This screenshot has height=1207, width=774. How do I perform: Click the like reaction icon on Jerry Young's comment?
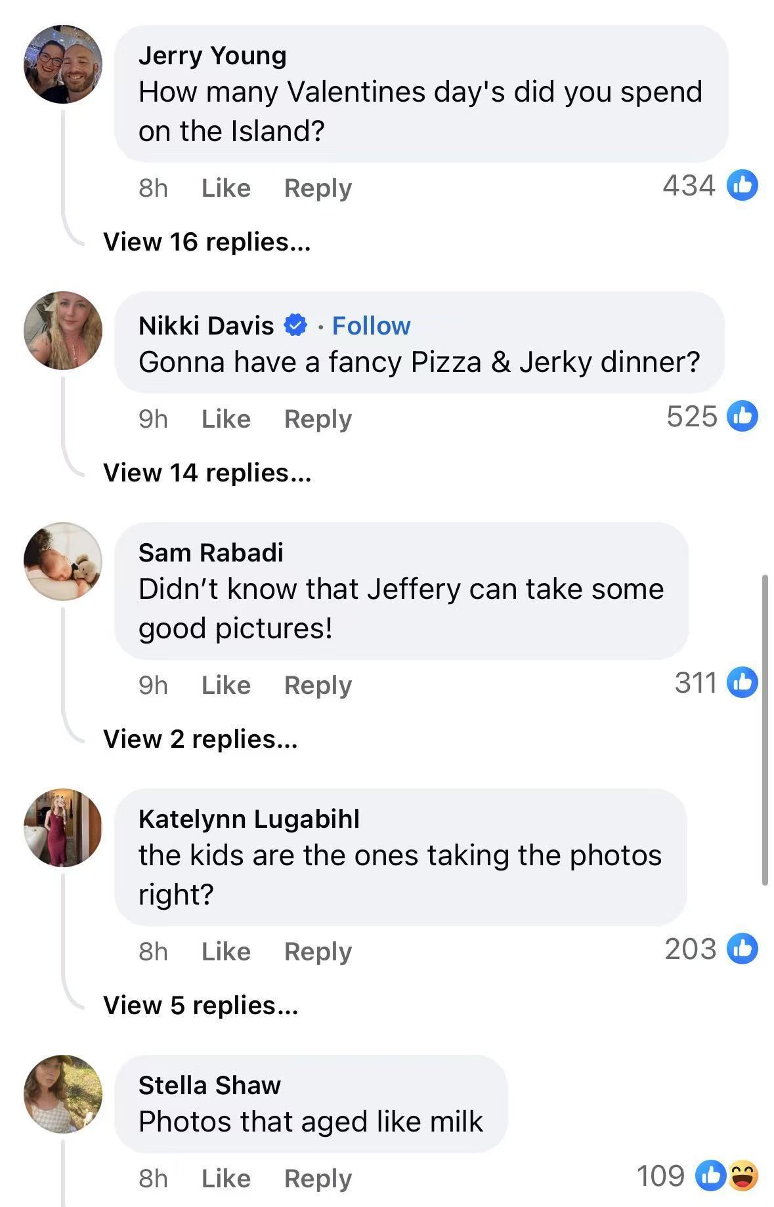[x=742, y=186]
